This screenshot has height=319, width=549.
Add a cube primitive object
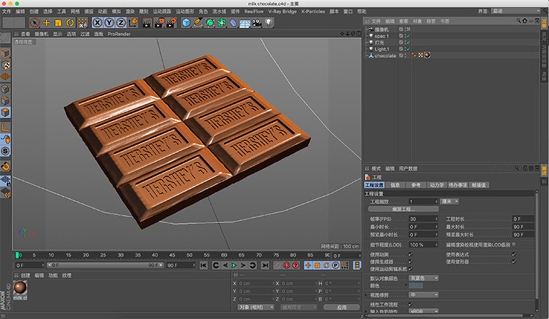click(187, 22)
